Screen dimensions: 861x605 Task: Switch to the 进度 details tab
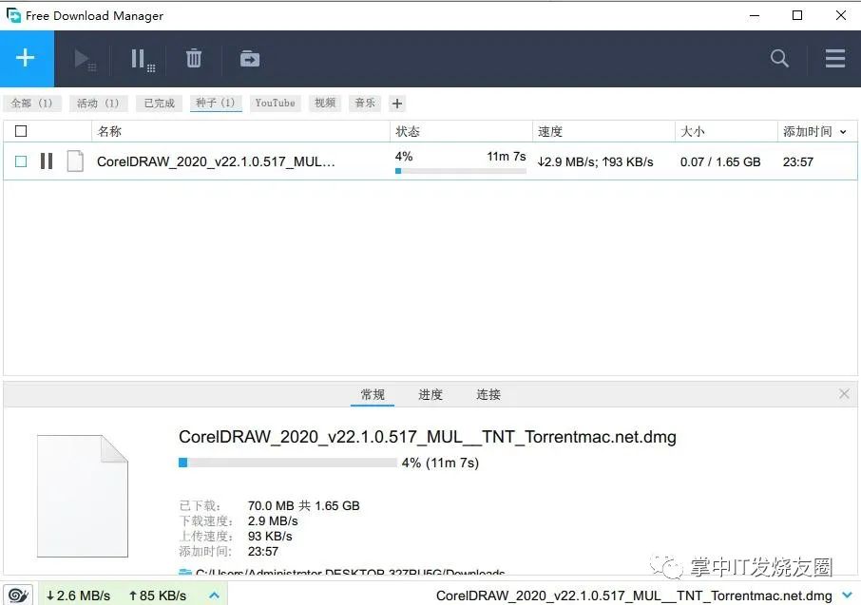[x=430, y=394]
